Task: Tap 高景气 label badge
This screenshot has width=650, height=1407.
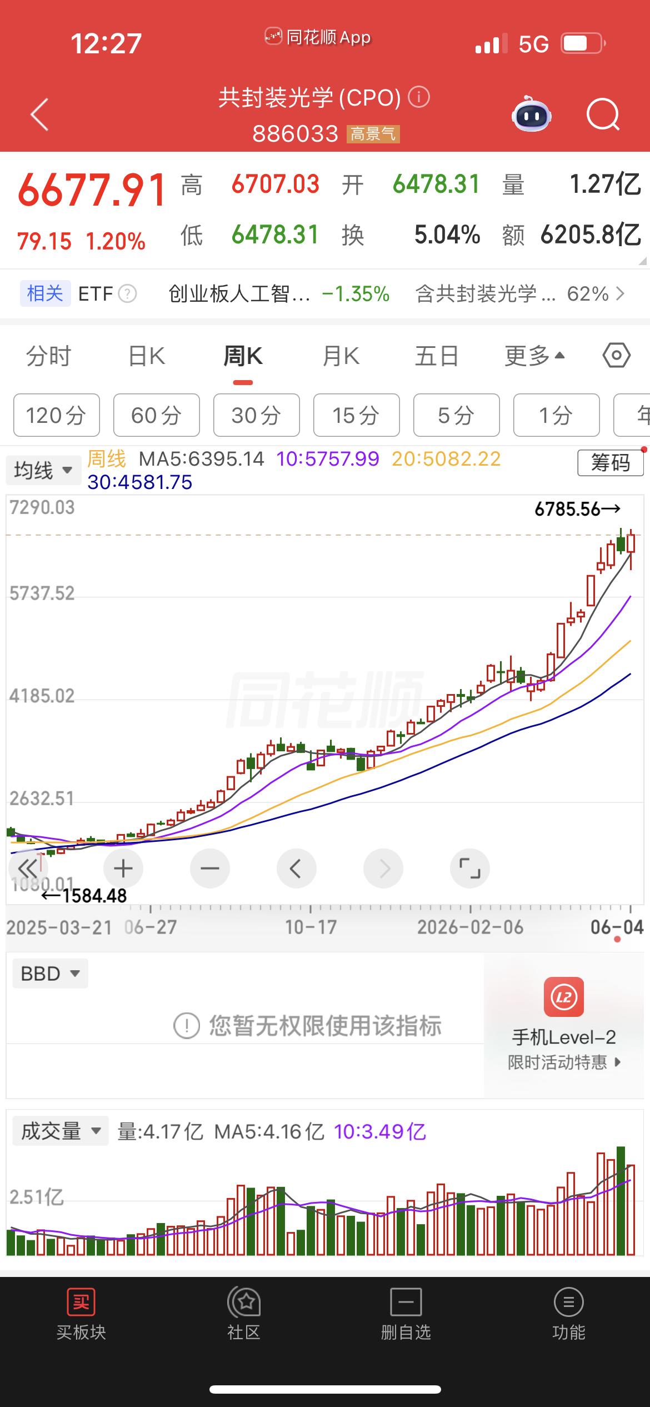Action: [x=373, y=134]
